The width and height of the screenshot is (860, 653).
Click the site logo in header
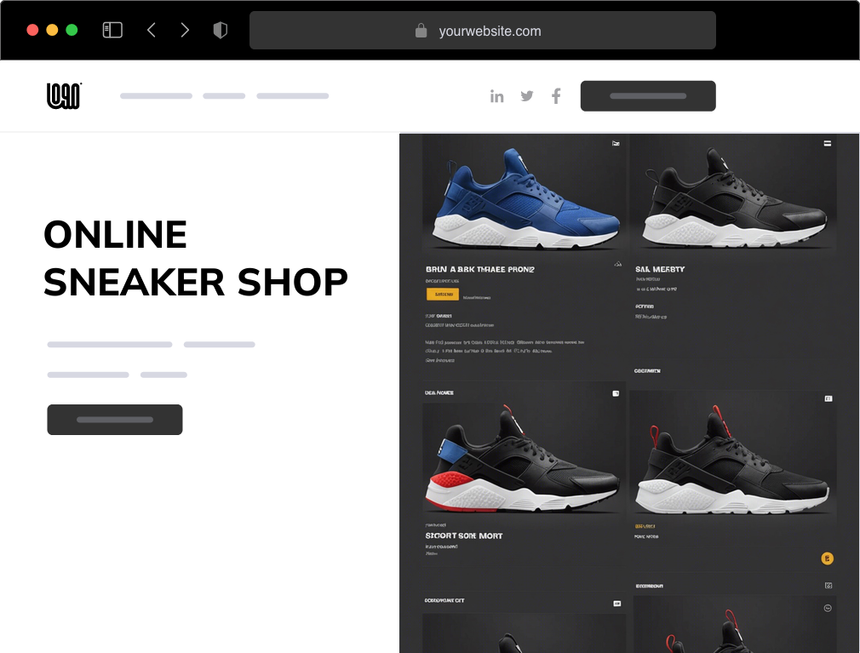[x=64, y=96]
